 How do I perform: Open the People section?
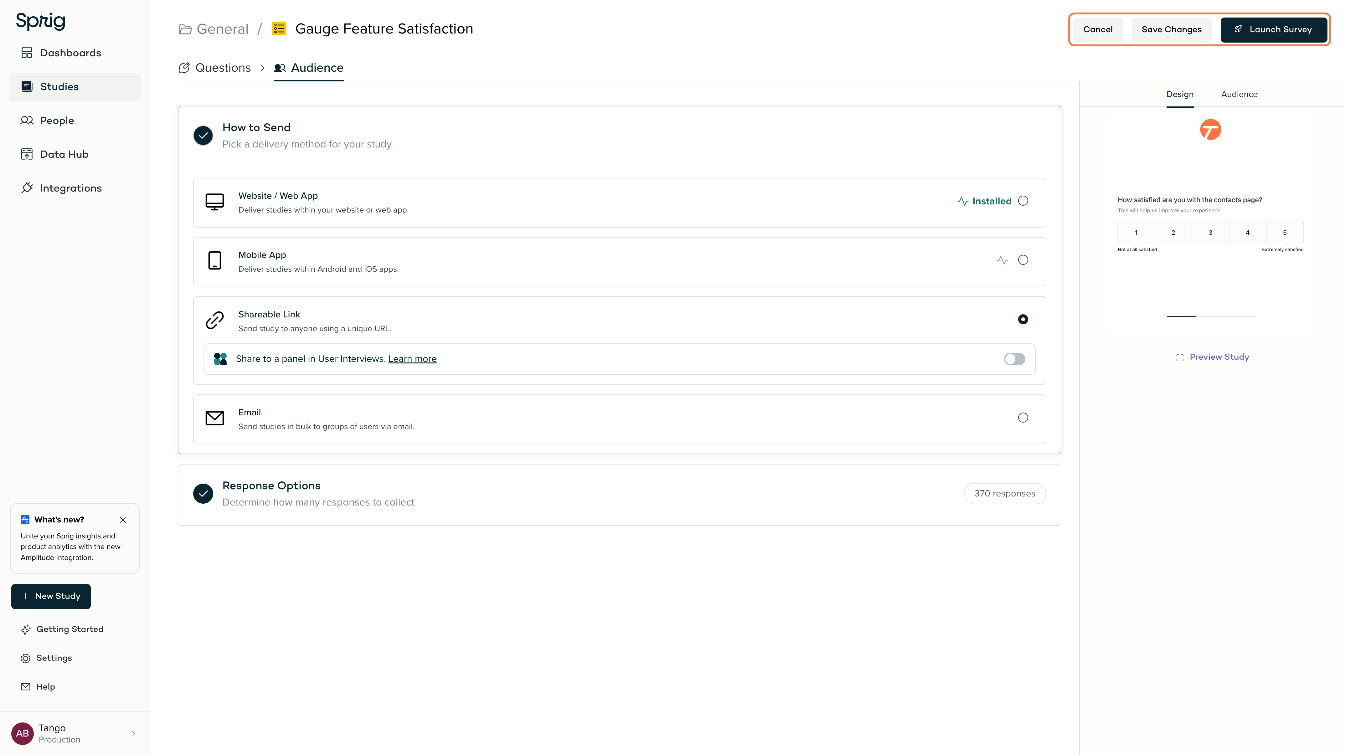tap(75, 121)
